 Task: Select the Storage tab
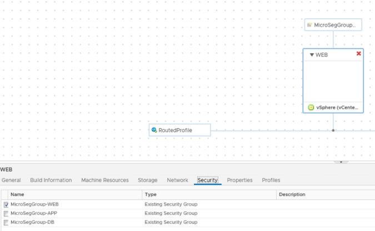pyautogui.click(x=148, y=180)
